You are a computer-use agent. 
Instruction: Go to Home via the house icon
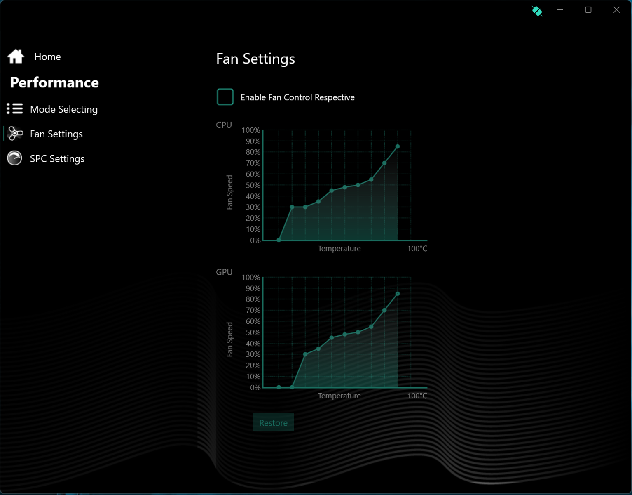coord(16,57)
